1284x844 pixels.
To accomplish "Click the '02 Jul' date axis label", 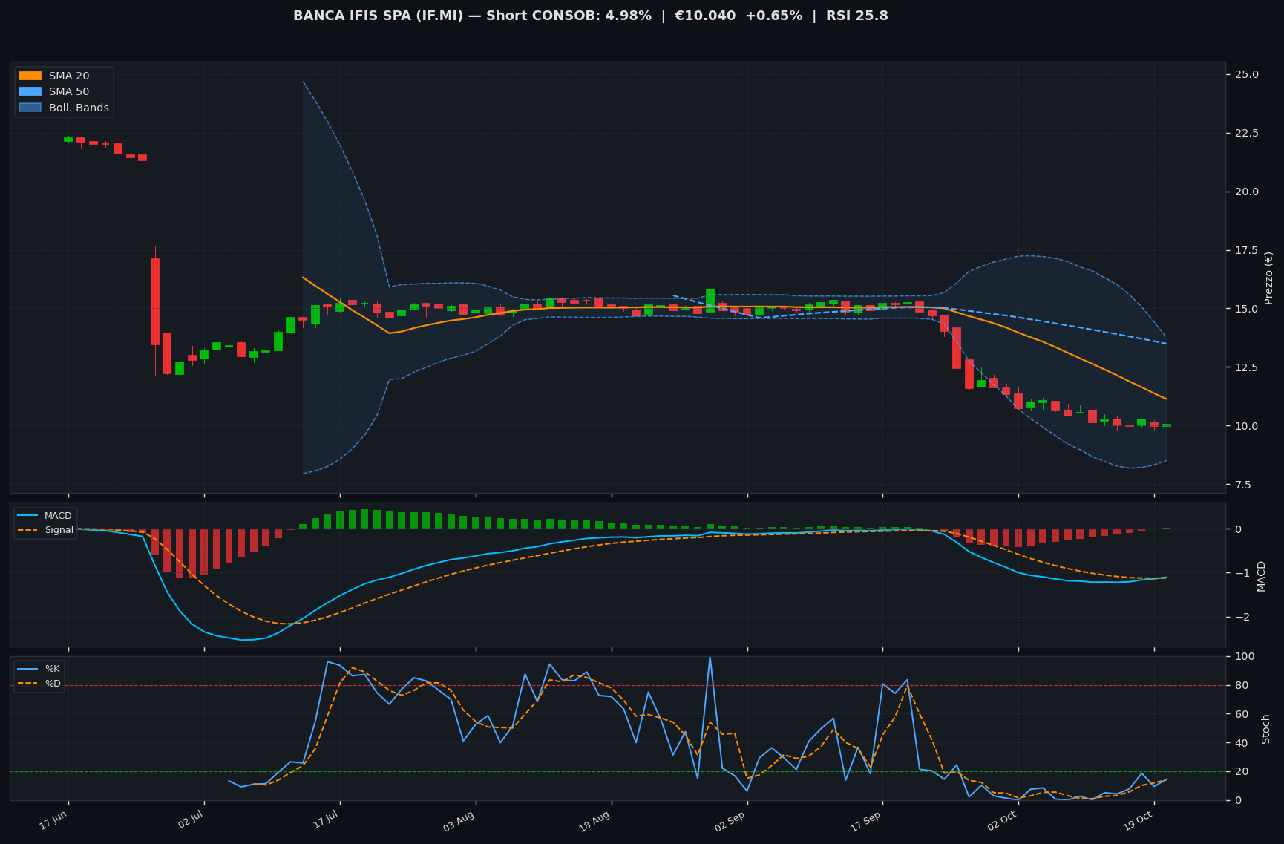I will 191,820.
